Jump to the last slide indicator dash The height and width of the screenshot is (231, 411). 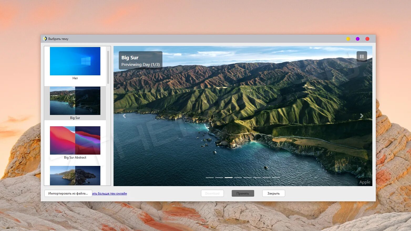[x=276, y=177]
